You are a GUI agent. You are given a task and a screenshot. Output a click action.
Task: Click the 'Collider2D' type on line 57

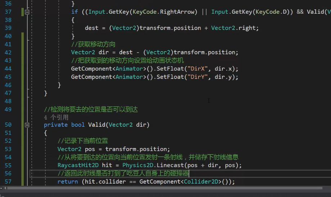pos(201,182)
